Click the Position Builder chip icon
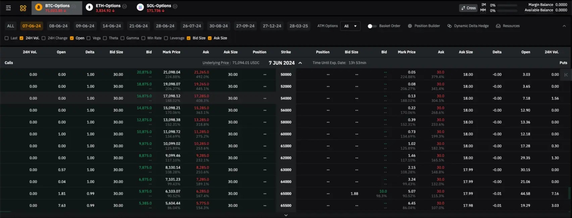The height and width of the screenshot is (218, 572). (410, 26)
